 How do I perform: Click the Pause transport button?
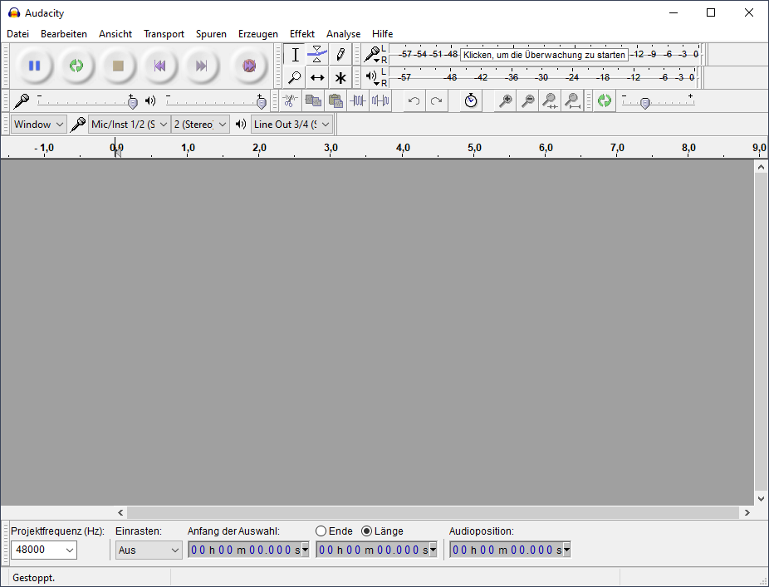coord(34,66)
